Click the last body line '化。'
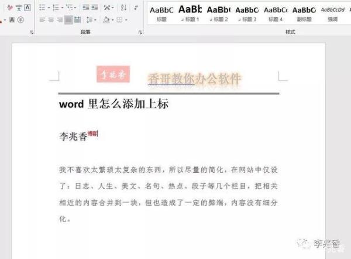This screenshot has width=351, height=259. pos(65,219)
